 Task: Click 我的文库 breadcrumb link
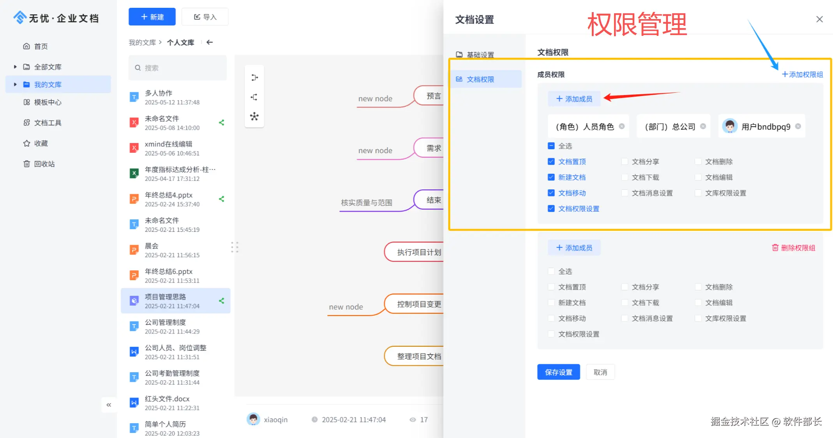coord(142,42)
